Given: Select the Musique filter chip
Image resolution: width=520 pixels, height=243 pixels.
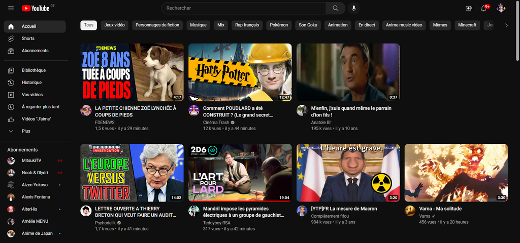Looking at the screenshot, I should tap(198, 25).
